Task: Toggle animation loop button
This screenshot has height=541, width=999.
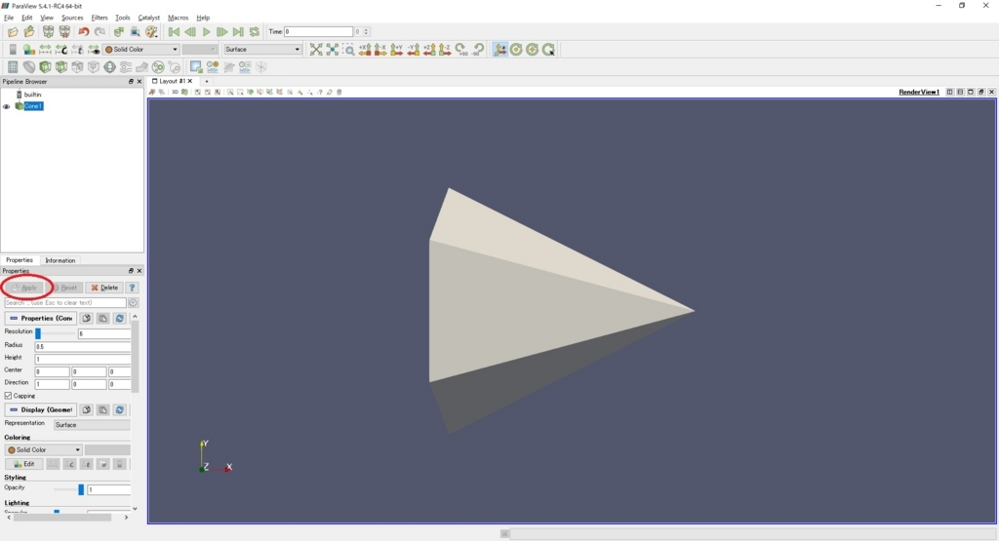Action: [255, 32]
